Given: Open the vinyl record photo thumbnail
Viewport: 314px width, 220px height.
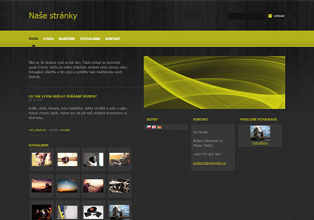Looking at the screenshot, I should click(94, 212).
